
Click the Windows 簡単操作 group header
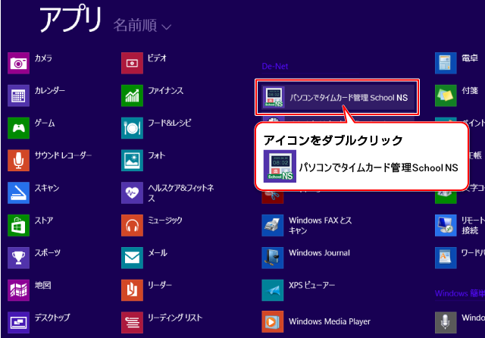pyautogui.click(x=460, y=293)
